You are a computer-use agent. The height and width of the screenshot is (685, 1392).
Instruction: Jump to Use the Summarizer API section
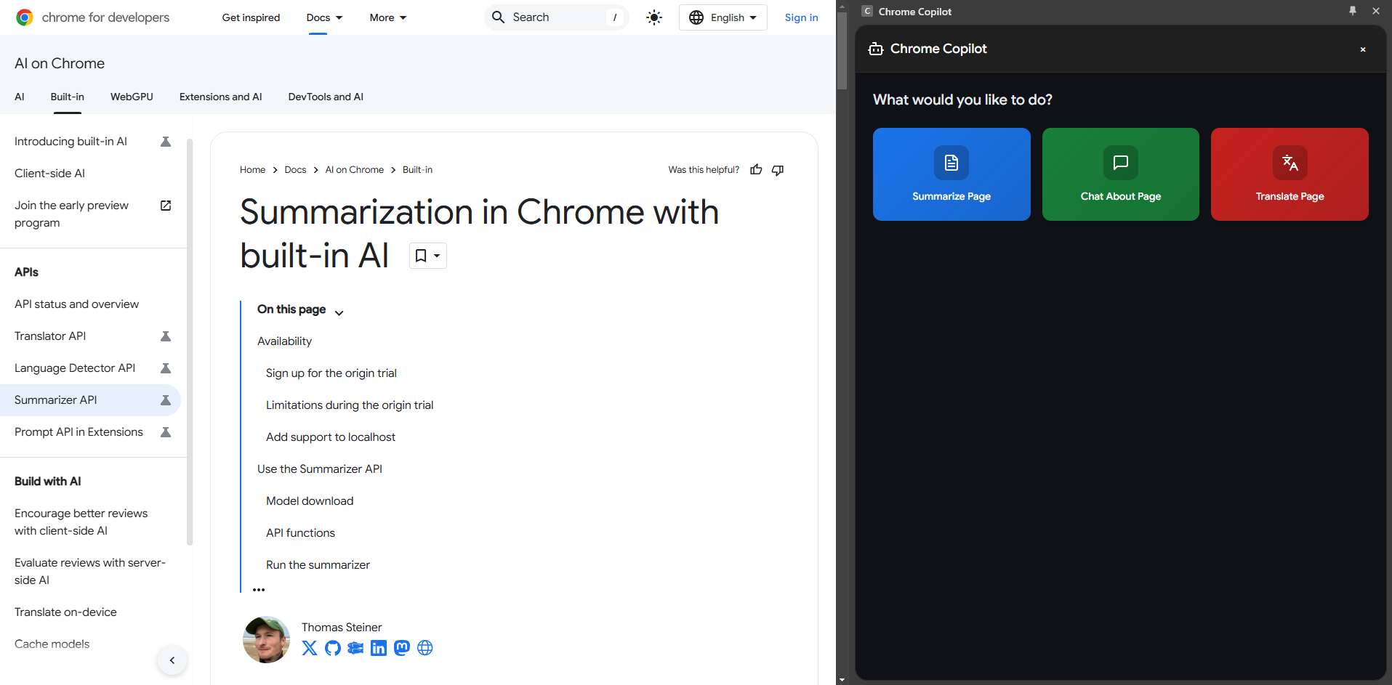tap(320, 469)
